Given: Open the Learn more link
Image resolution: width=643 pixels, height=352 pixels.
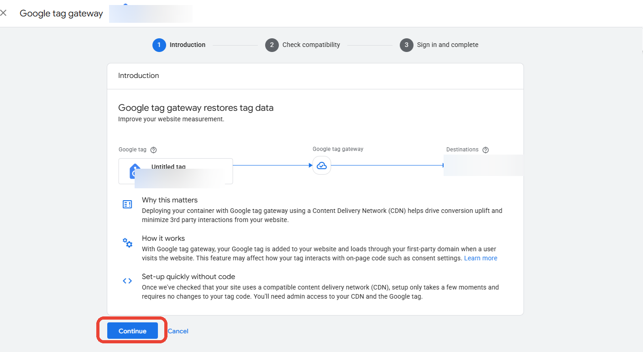Looking at the screenshot, I should pos(481,258).
